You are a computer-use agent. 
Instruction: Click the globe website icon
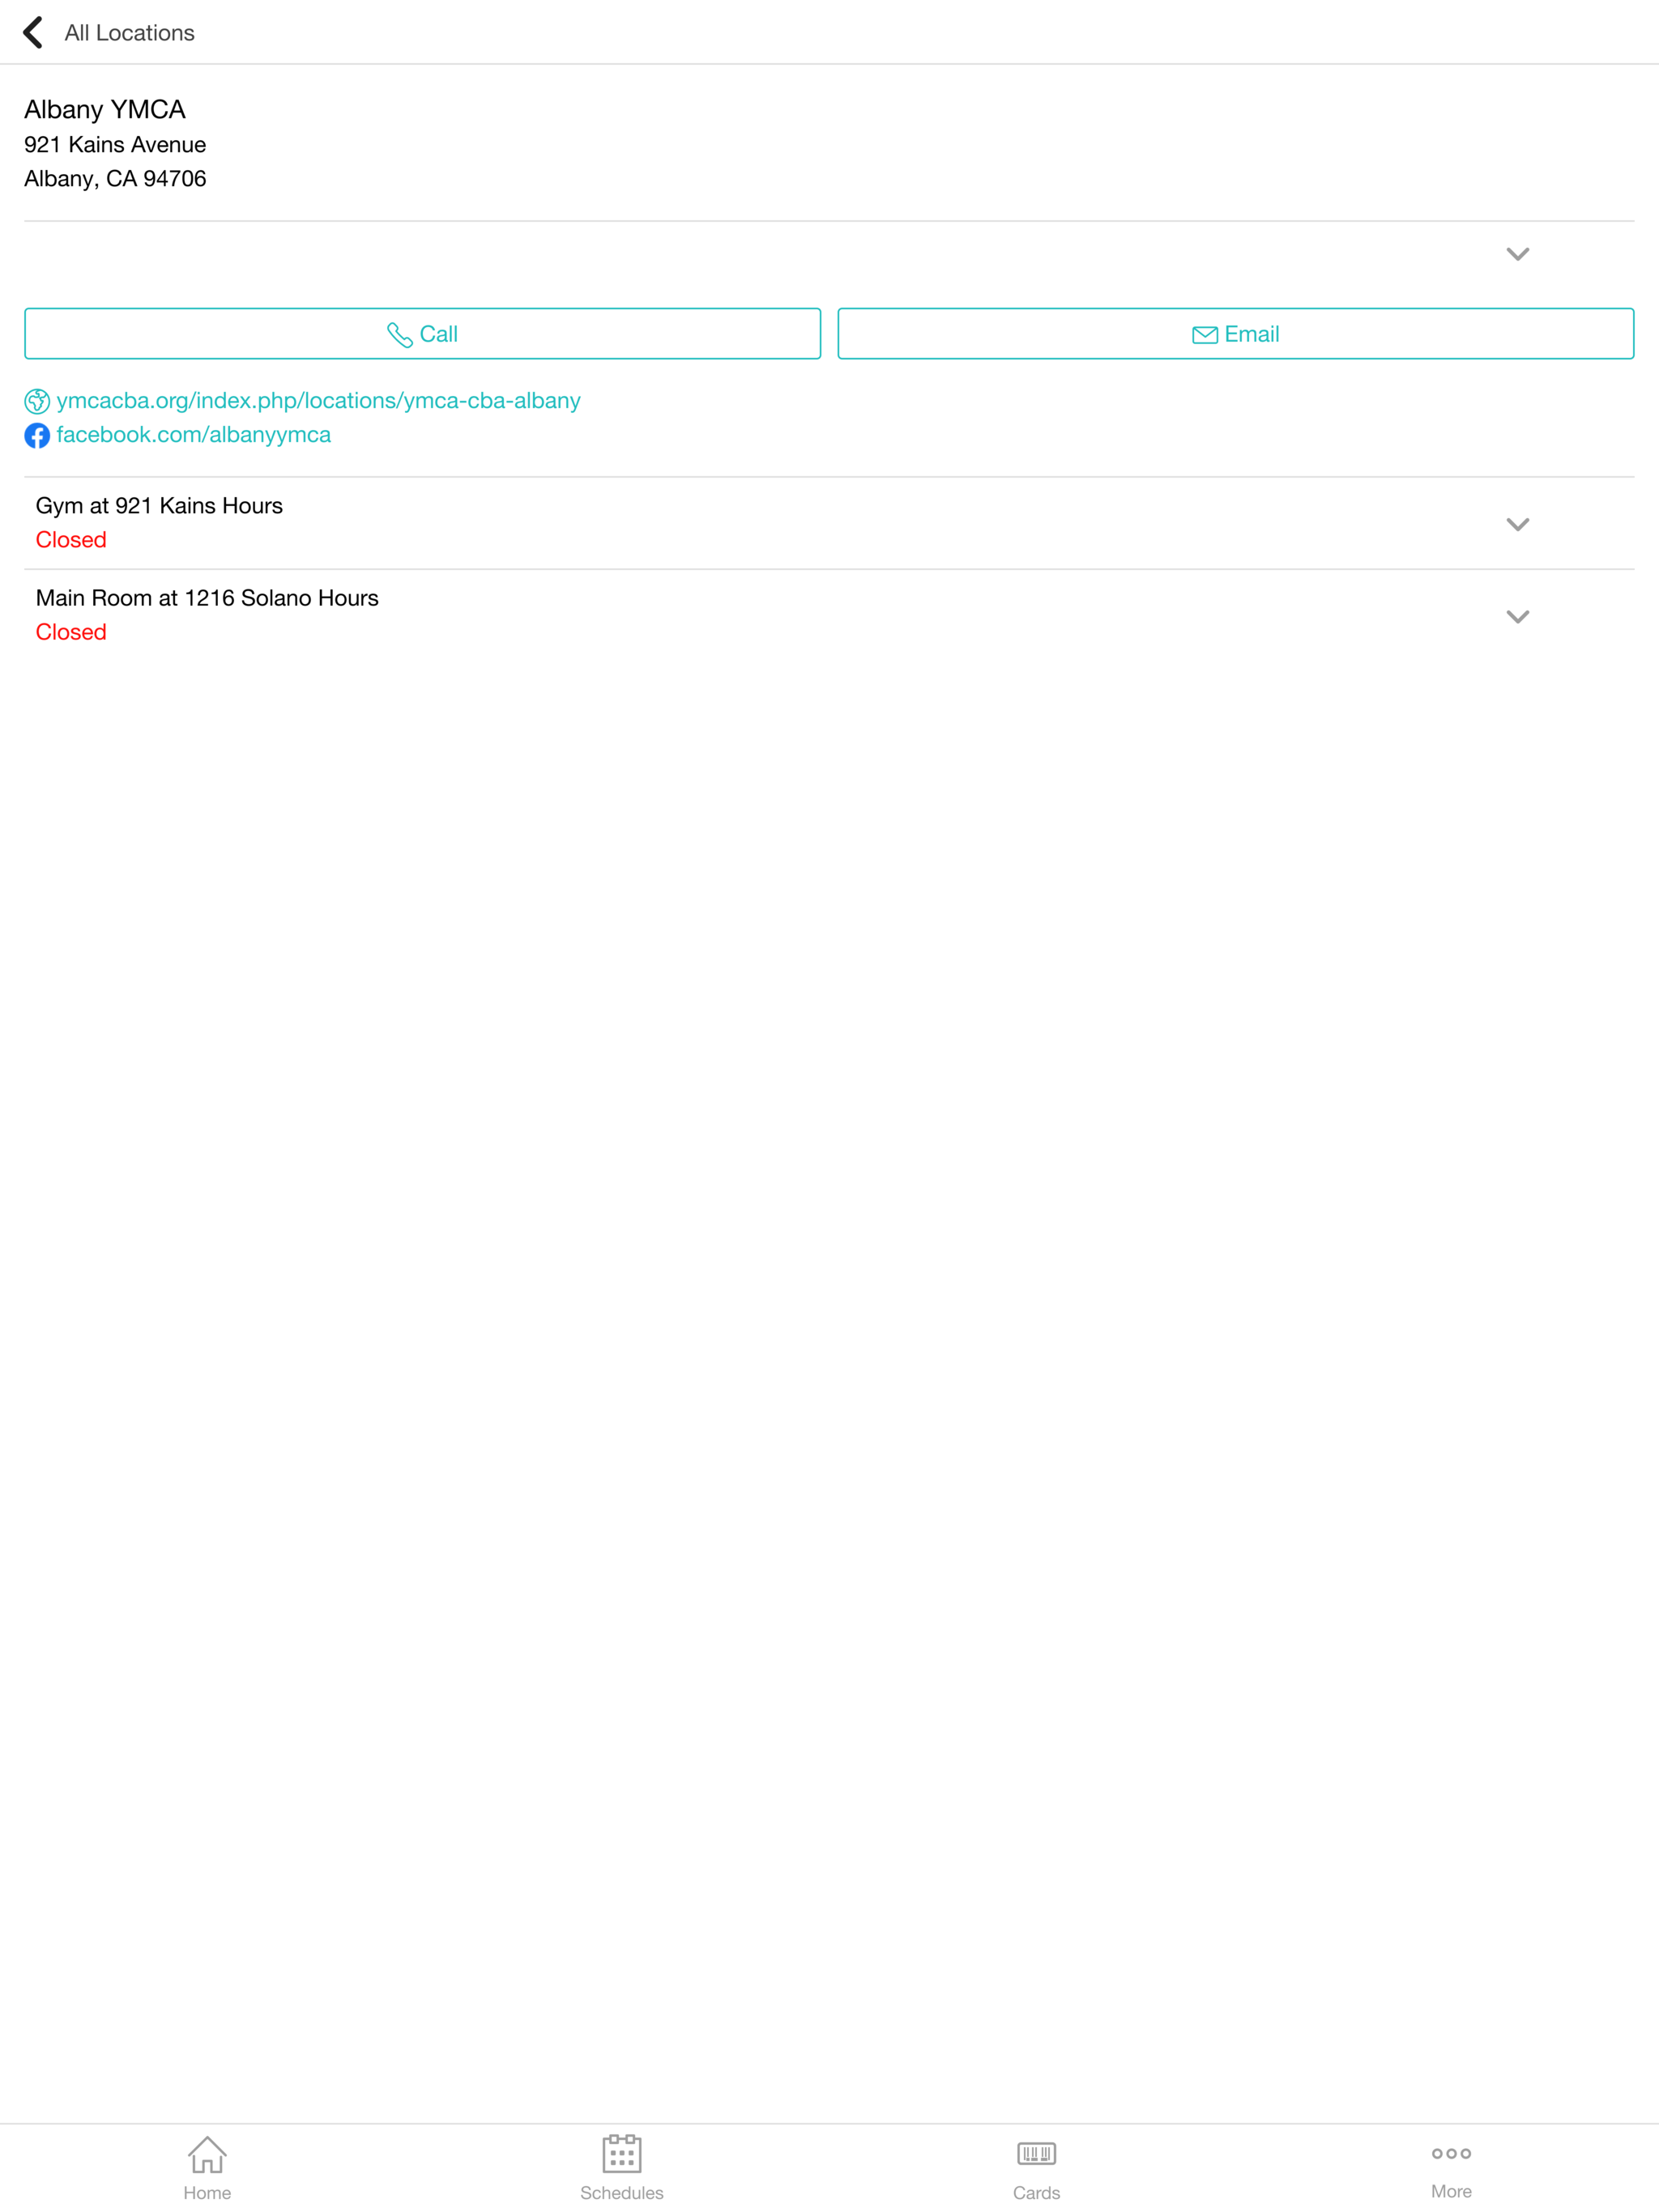37,401
